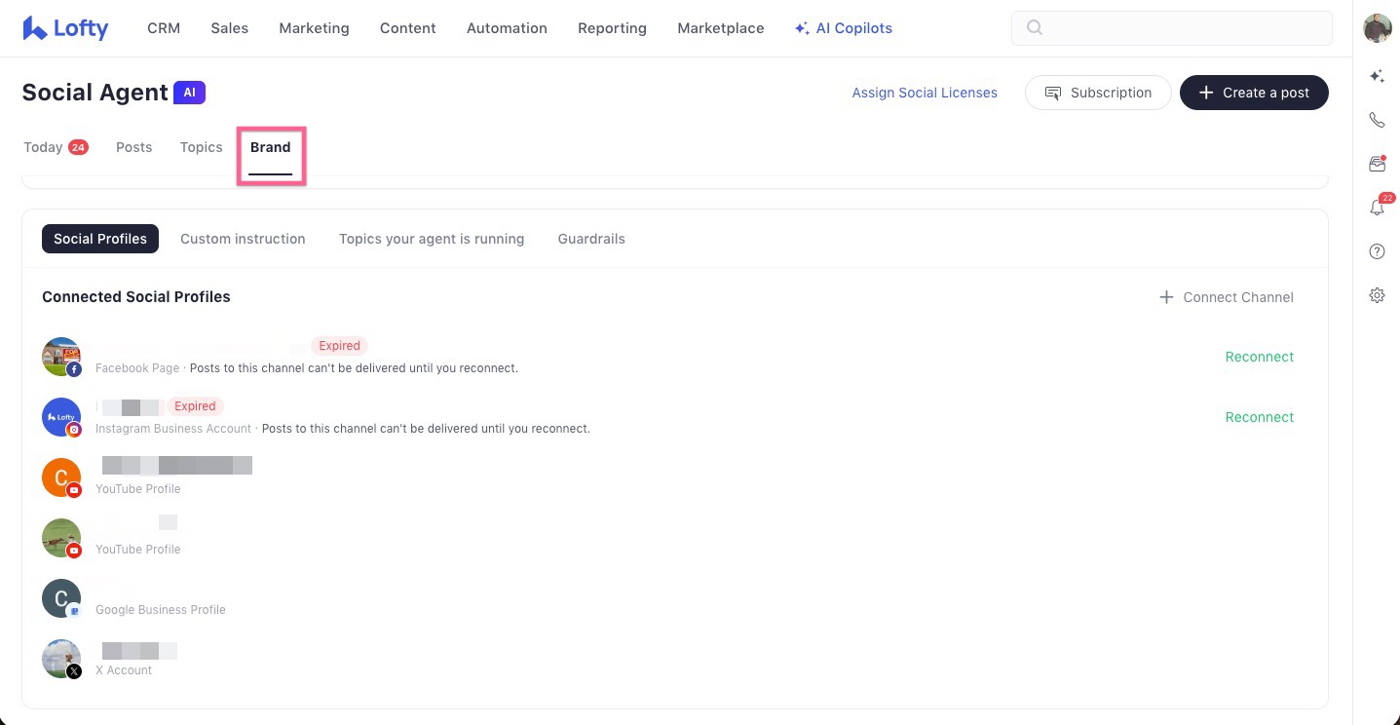
Task: Click the Subscription button
Action: coord(1098,93)
